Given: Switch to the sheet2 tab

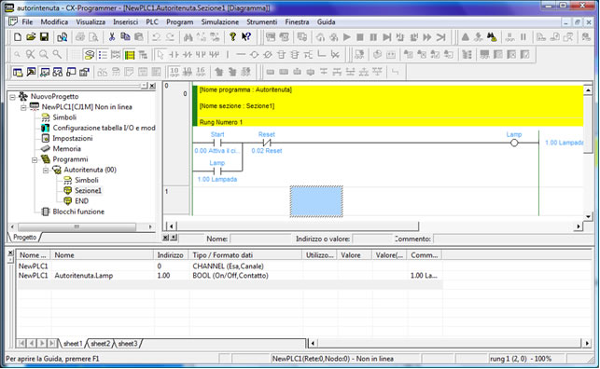Looking at the screenshot, I should [x=100, y=344].
